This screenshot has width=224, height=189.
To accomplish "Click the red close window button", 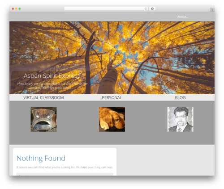I will click(13, 9).
